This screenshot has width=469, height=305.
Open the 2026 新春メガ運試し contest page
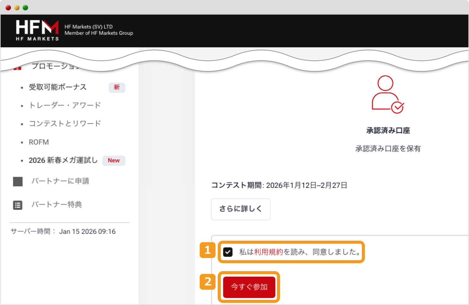point(63,160)
